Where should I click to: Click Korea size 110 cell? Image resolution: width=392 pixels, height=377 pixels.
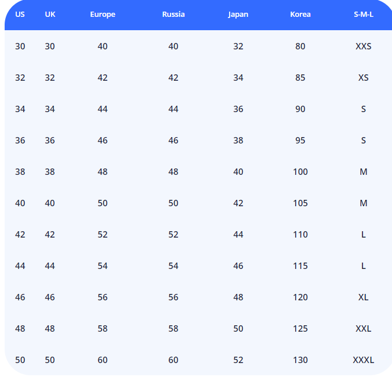pos(300,235)
